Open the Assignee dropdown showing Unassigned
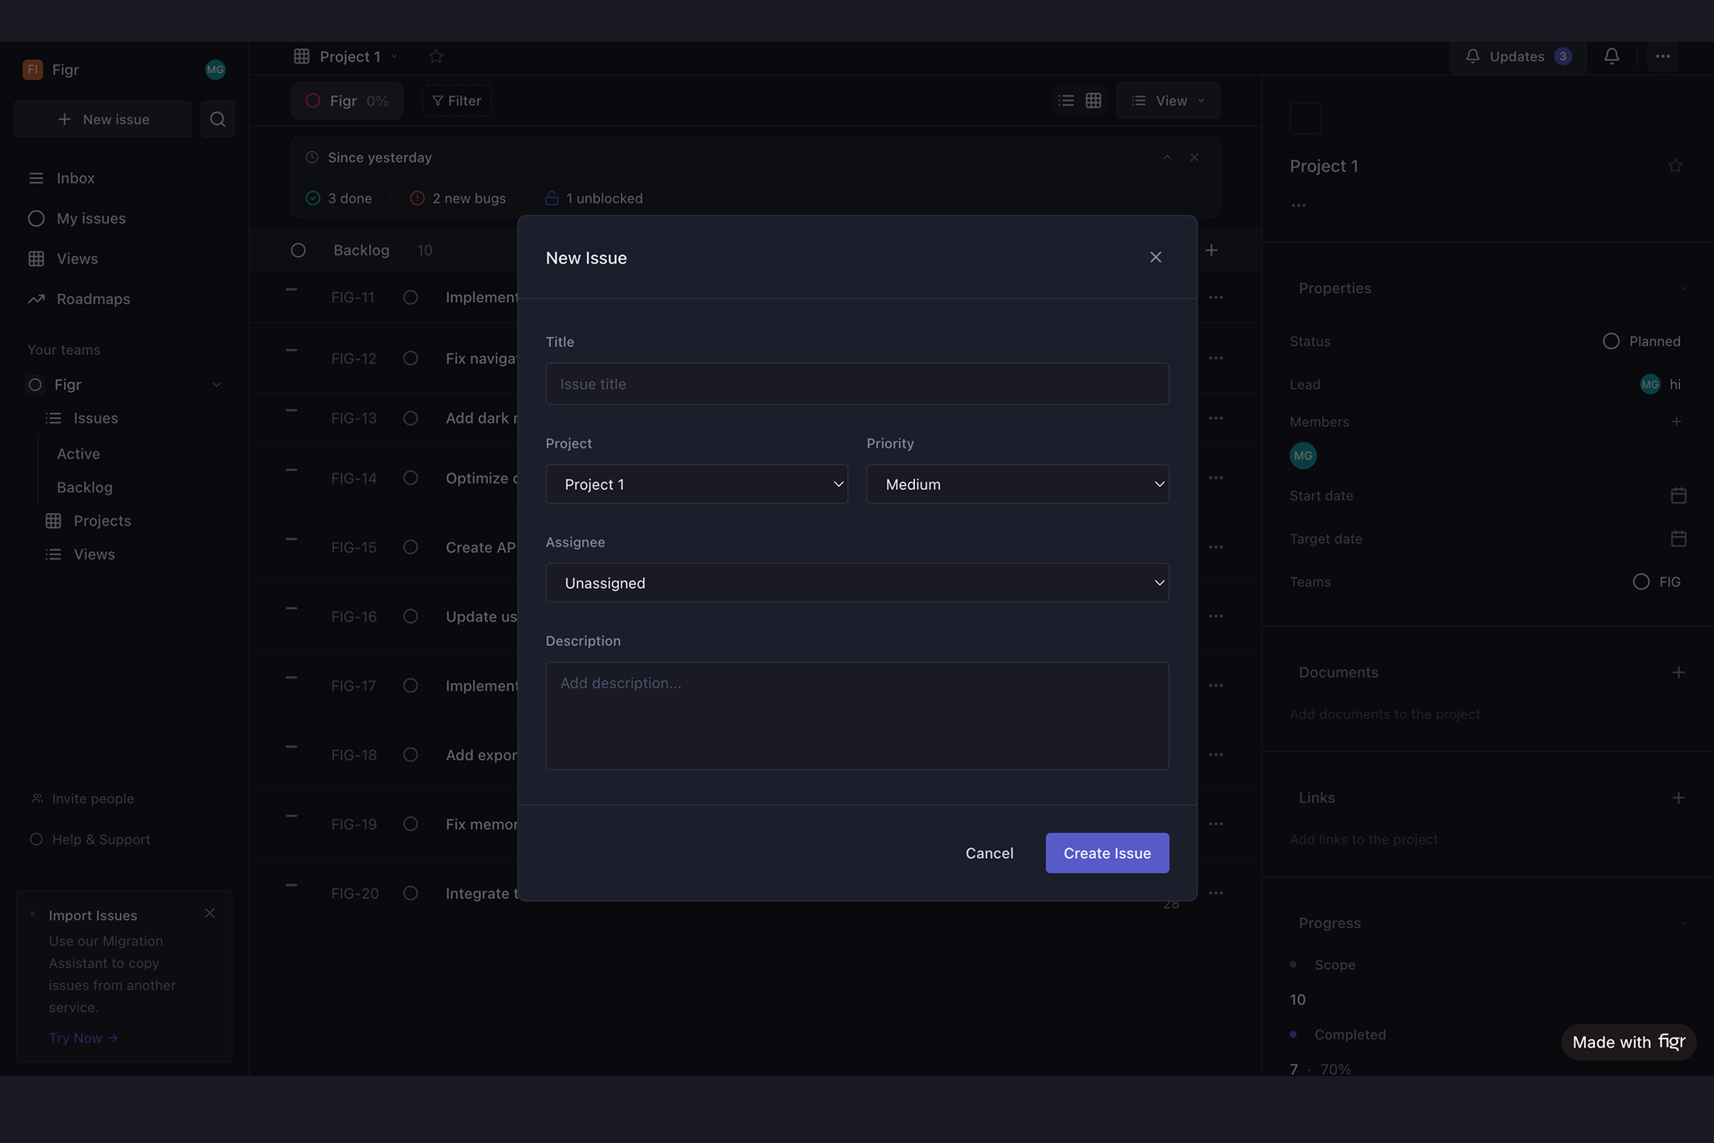Image resolution: width=1714 pixels, height=1143 pixels. [857, 583]
